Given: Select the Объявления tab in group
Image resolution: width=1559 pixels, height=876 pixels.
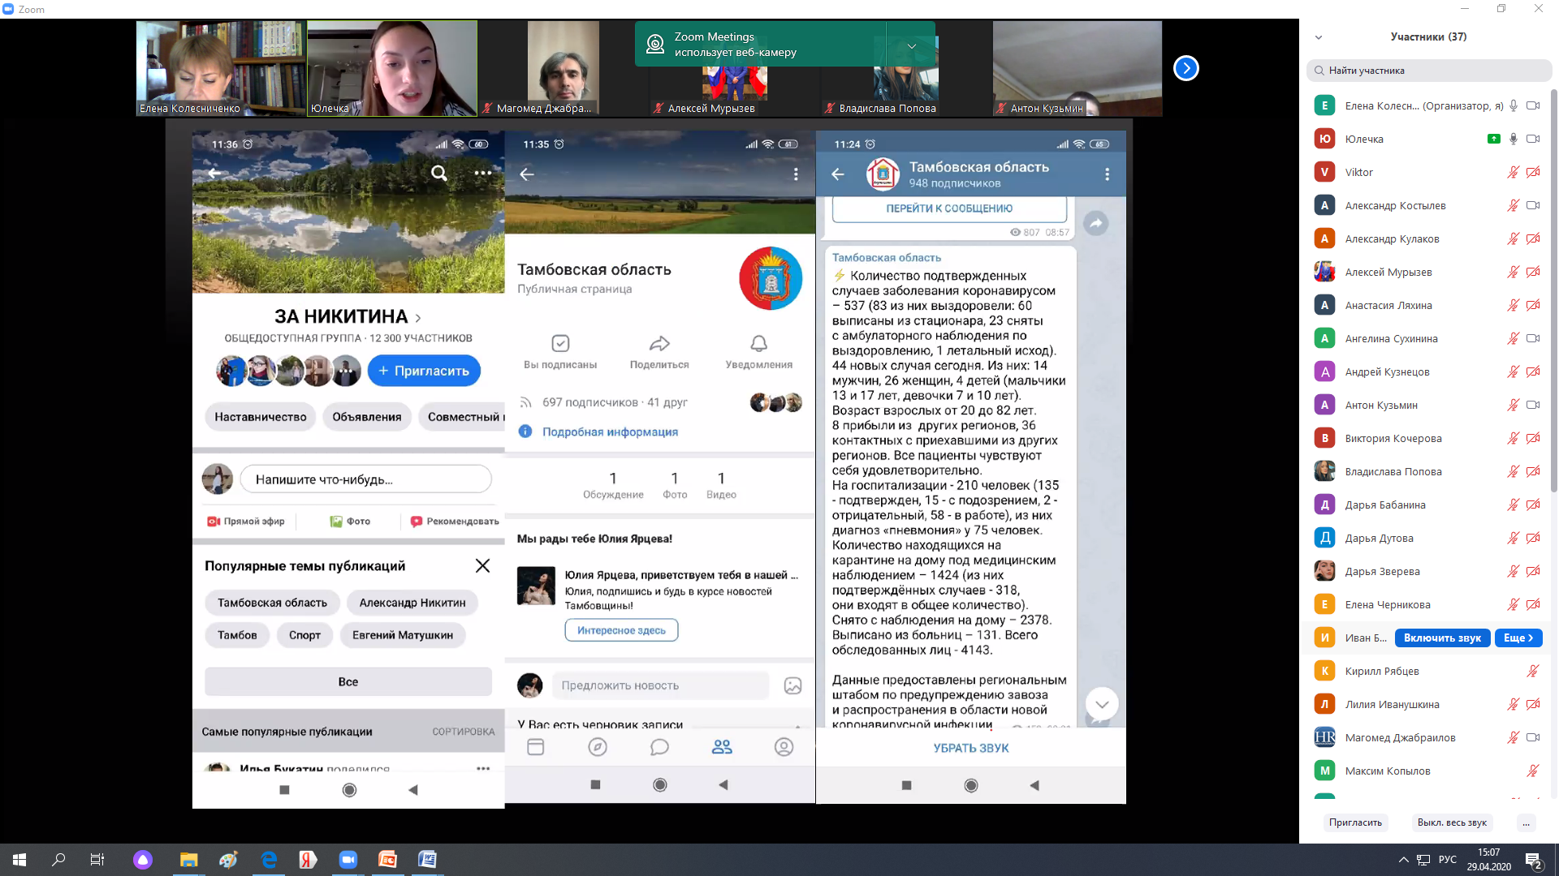Looking at the screenshot, I should pyautogui.click(x=366, y=417).
